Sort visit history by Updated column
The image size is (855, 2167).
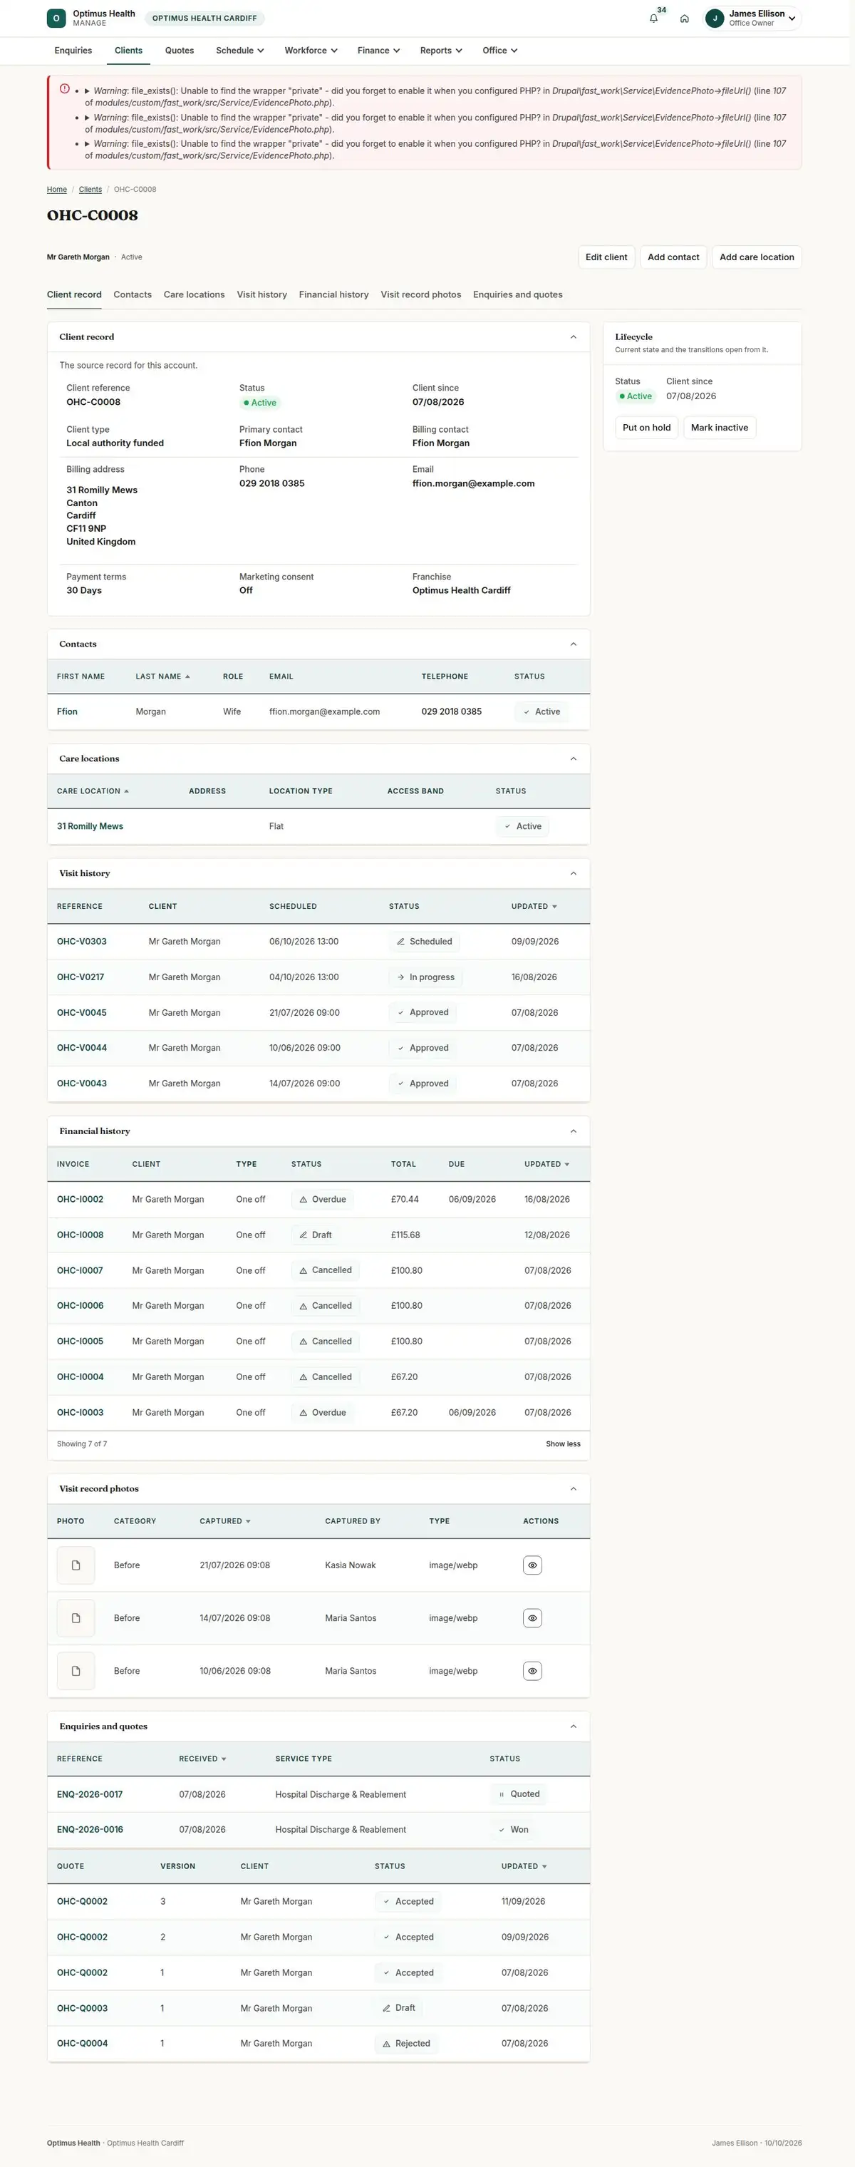534,907
